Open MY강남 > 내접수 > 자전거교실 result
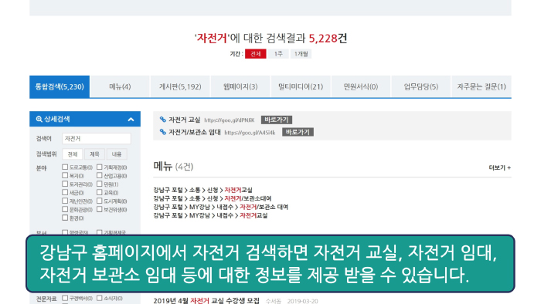541x304 pixels. (x=210, y=215)
